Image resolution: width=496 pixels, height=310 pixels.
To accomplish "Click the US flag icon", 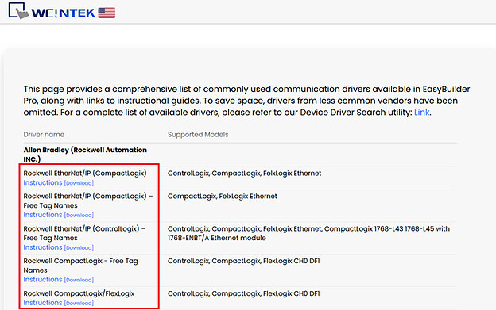I will (x=107, y=13).
